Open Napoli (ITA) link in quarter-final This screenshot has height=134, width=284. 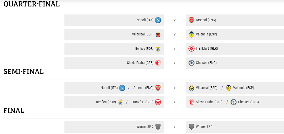coord(145,20)
